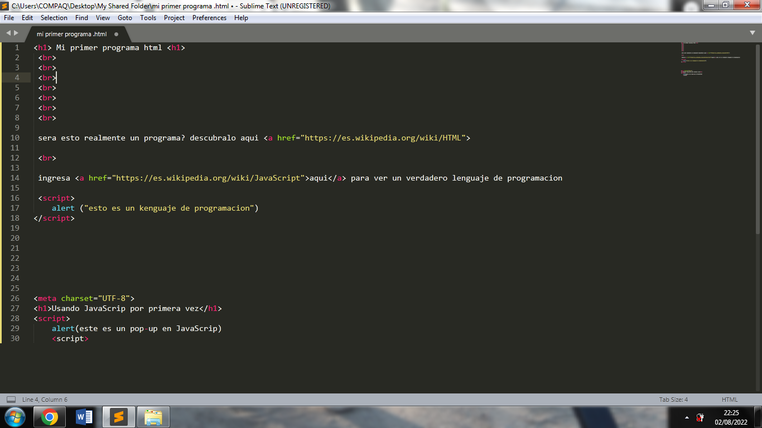
Task: Click the meta charset="UTF-8" line
Action: pyautogui.click(x=84, y=298)
